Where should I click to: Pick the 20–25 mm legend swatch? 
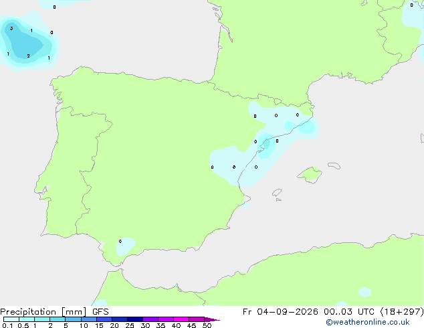click(x=120, y=319)
